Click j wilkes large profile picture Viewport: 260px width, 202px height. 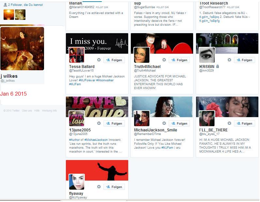coord(22,48)
